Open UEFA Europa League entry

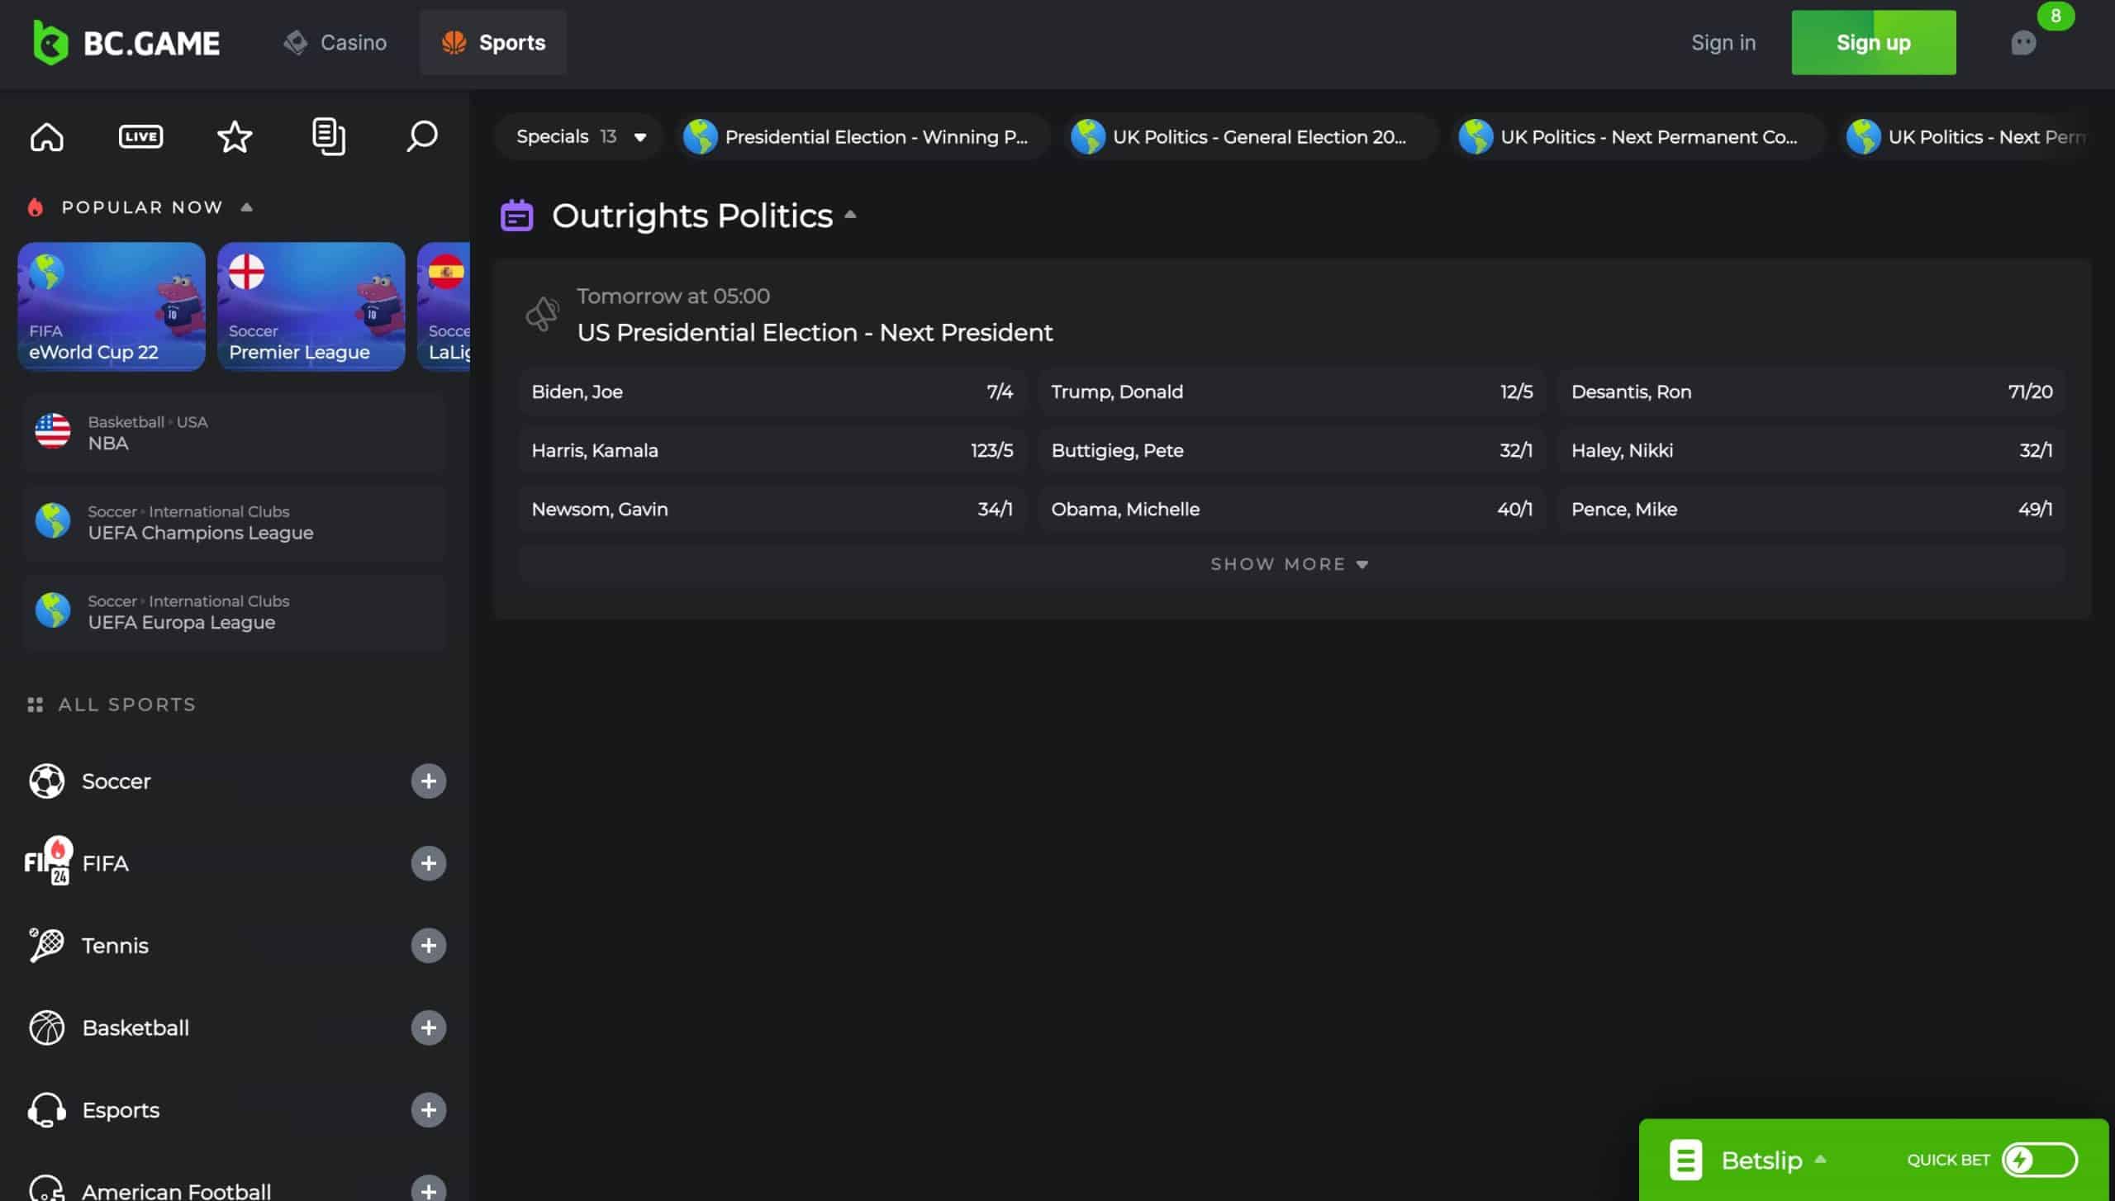235,612
